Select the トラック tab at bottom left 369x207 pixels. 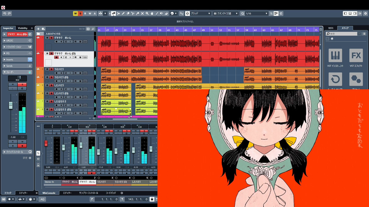(x=8, y=193)
